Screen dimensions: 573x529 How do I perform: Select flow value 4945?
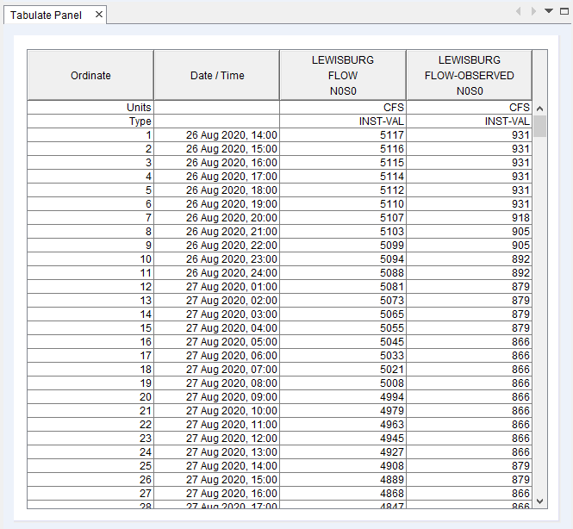click(x=343, y=439)
